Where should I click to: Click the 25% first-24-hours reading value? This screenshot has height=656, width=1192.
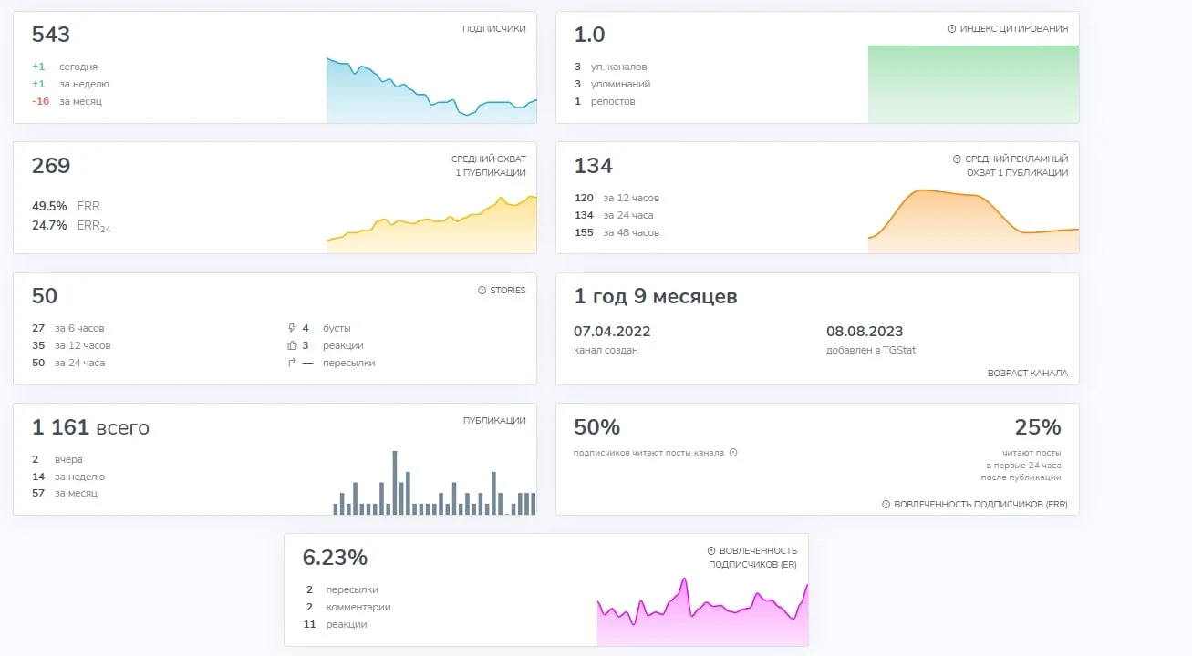tap(1038, 427)
